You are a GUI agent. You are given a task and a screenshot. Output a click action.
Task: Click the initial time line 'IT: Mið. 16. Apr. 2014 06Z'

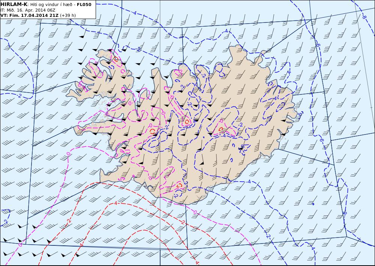tap(28, 10)
